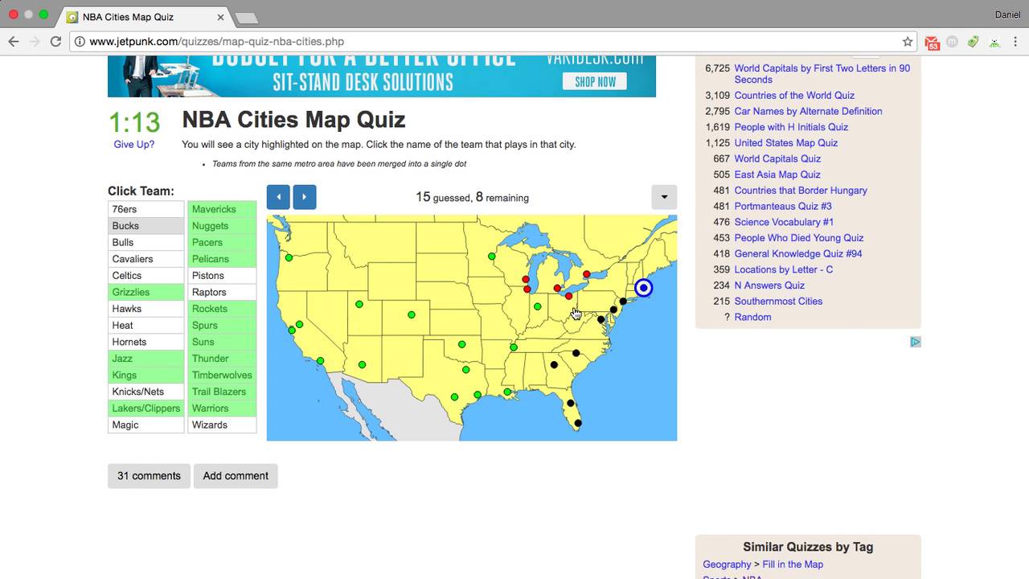This screenshot has width=1029, height=579.
Task: Click the Grizzlies team cell
Action: coord(146,292)
